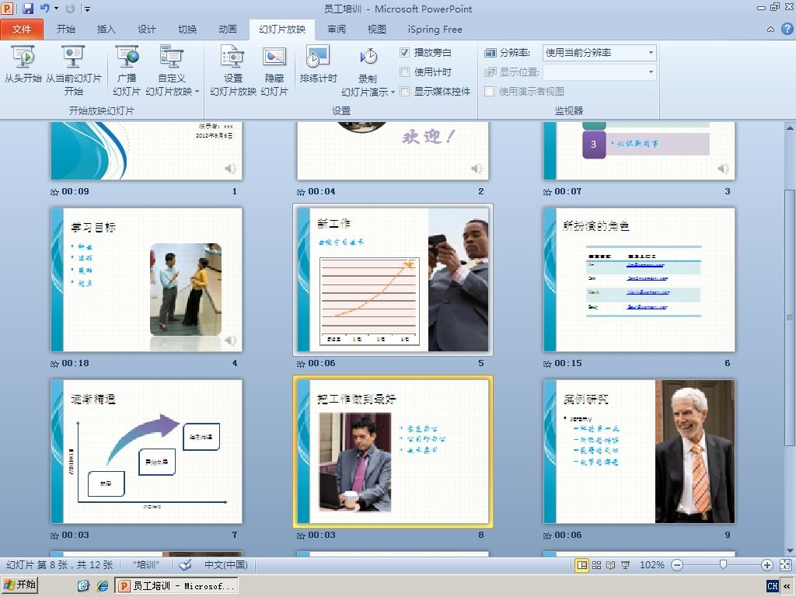Collapse the ribbon with the caret button
The image size is (796, 597).
click(770, 30)
